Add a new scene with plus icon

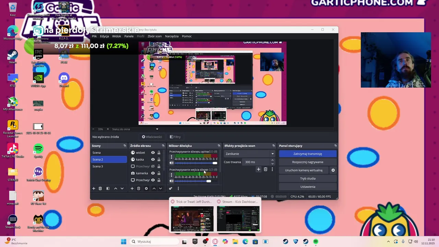(x=94, y=188)
